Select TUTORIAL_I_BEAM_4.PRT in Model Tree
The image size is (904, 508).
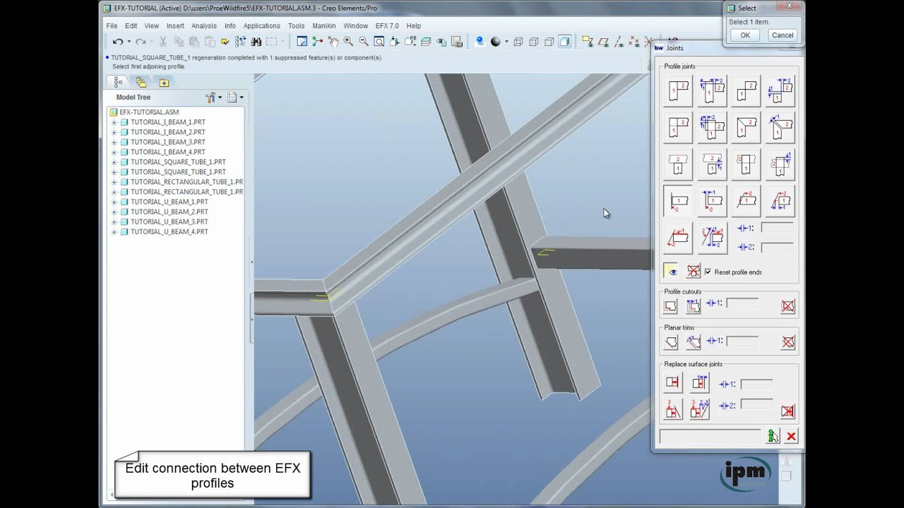click(167, 152)
